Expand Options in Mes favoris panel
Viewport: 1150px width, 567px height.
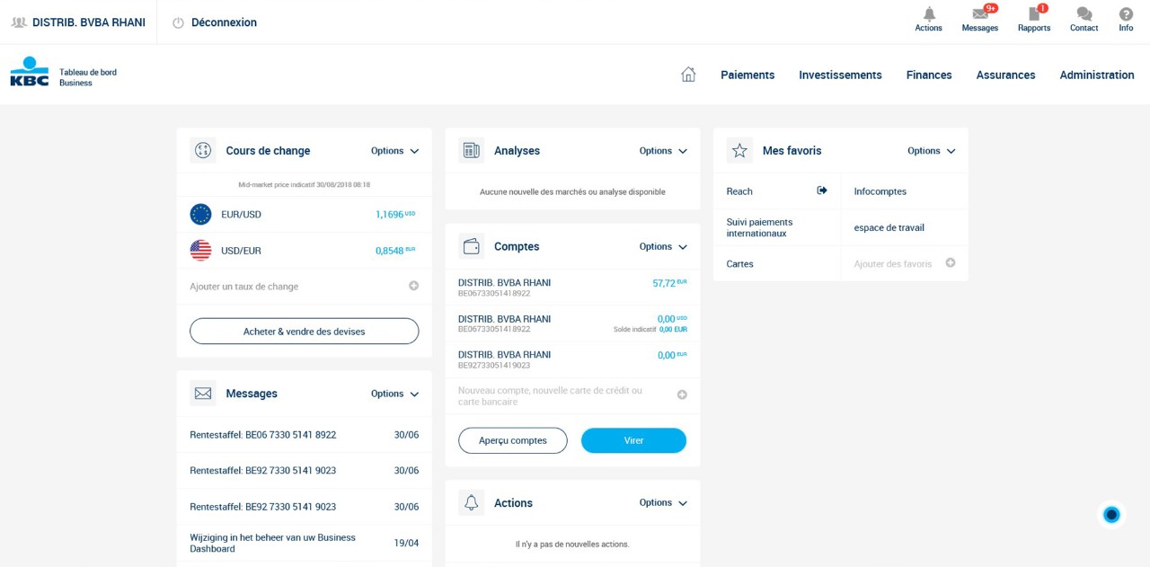point(932,151)
